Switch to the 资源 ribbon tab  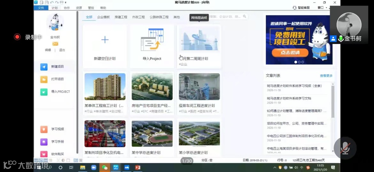click(x=79, y=8)
